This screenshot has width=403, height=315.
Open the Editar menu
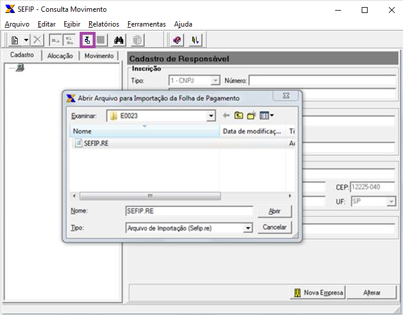(47, 24)
